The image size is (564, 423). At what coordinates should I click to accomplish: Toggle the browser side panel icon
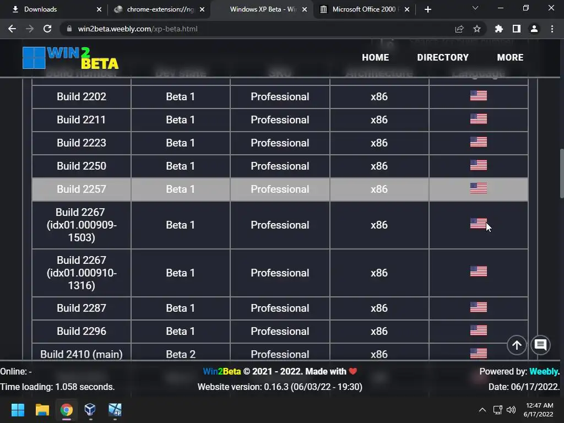click(517, 29)
